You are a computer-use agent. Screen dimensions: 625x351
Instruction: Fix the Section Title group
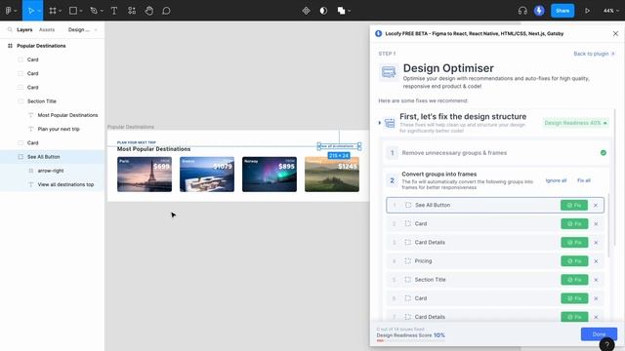click(x=574, y=280)
